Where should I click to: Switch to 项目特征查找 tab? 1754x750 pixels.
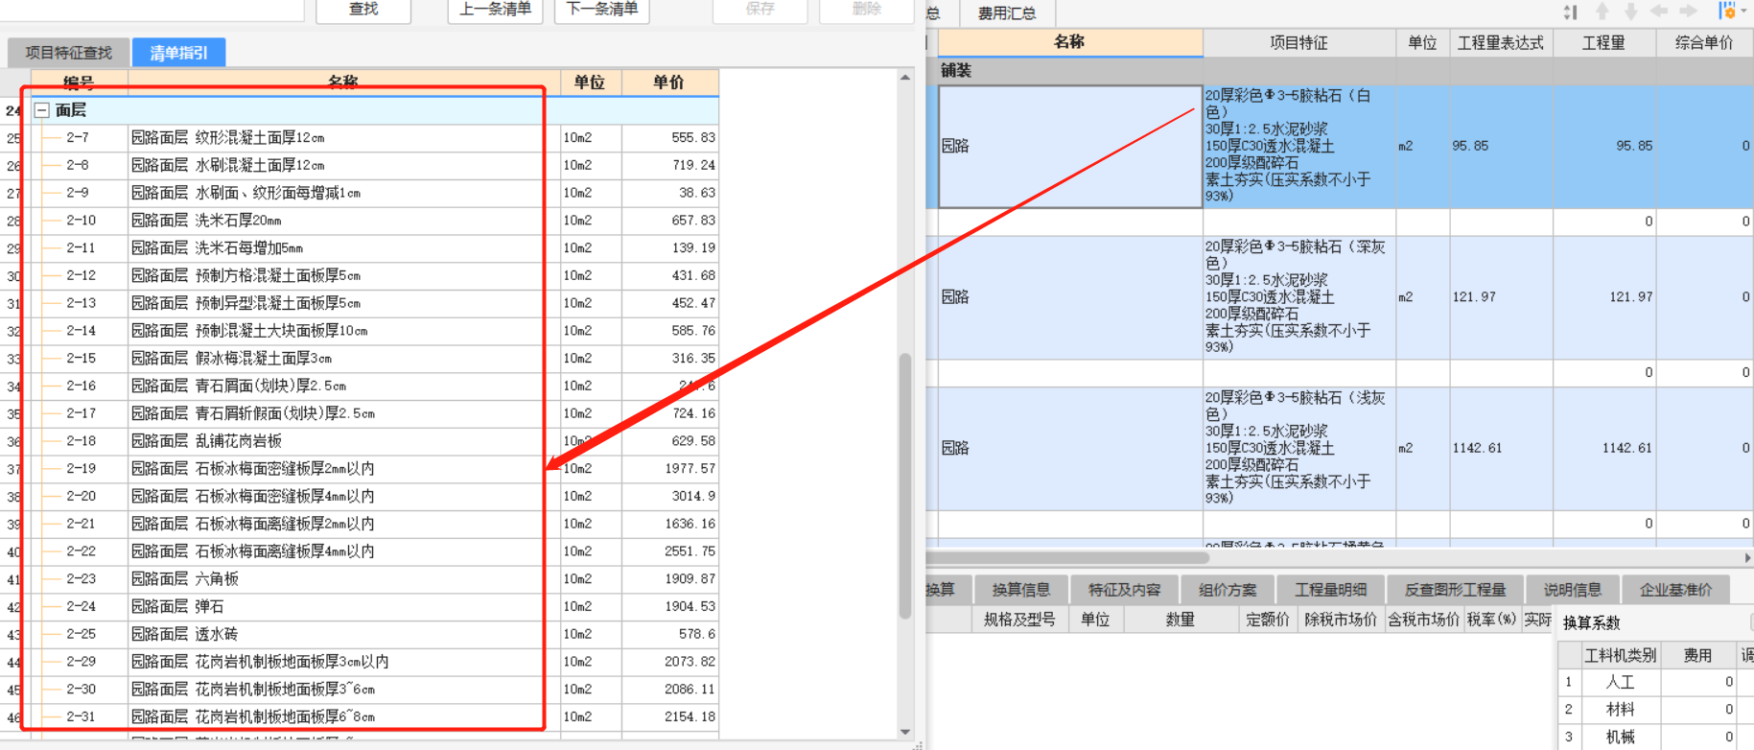tap(68, 53)
